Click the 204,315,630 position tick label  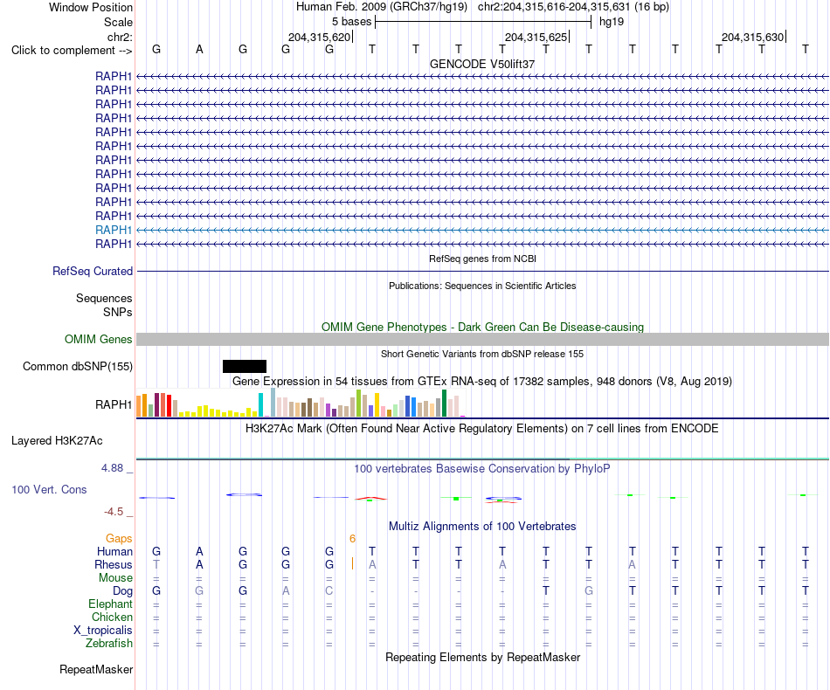[x=752, y=37]
